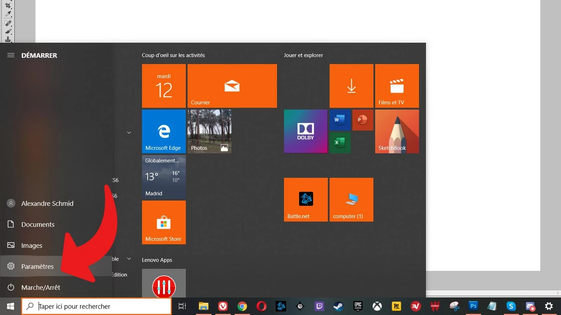
Task: Select the Clone Stamp tool
Action: pos(8,39)
